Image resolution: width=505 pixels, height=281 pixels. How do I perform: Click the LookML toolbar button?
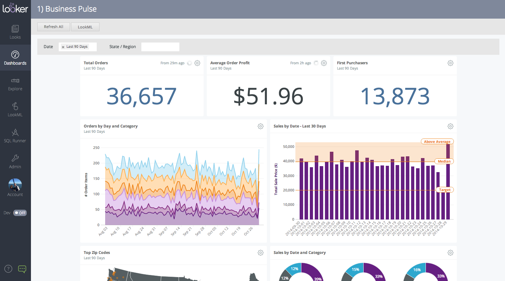coord(85,27)
